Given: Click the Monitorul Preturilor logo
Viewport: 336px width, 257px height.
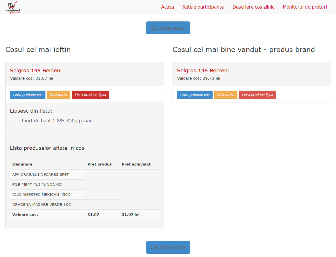Looking at the screenshot, I should pos(13,7).
